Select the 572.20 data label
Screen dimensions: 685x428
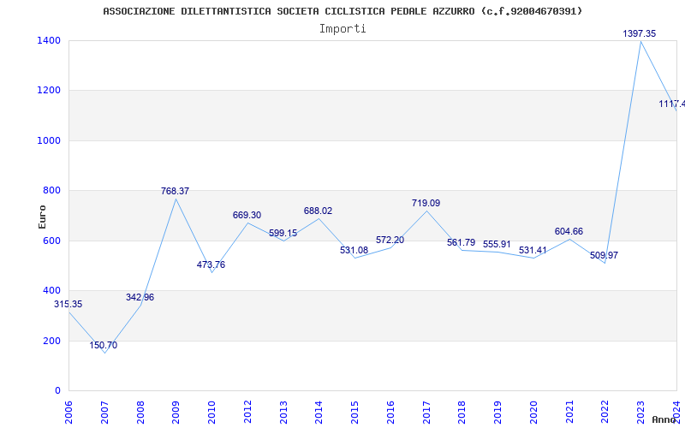(x=390, y=240)
